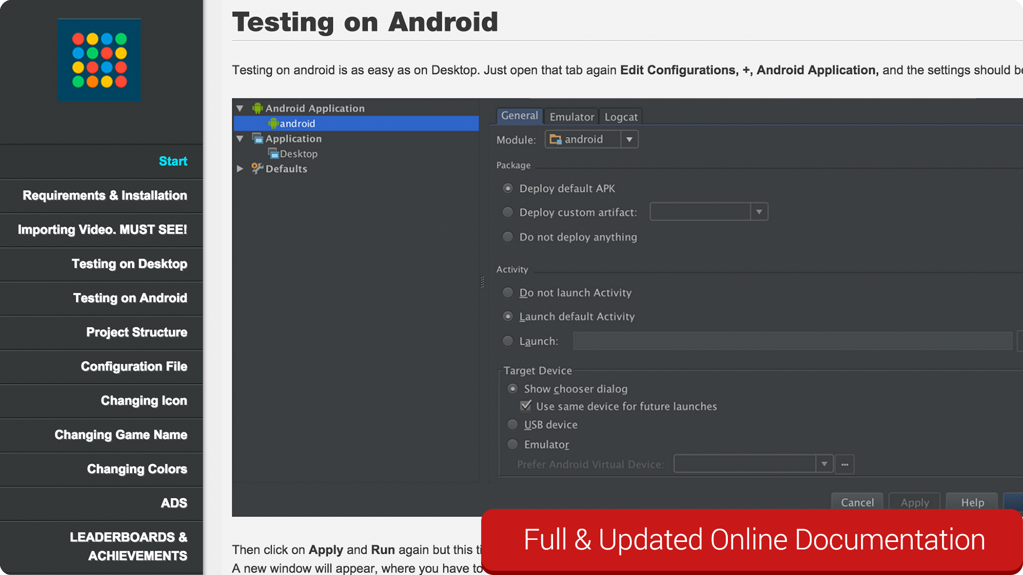Click the Application window icon in tree
The image size is (1023, 575).
(257, 138)
